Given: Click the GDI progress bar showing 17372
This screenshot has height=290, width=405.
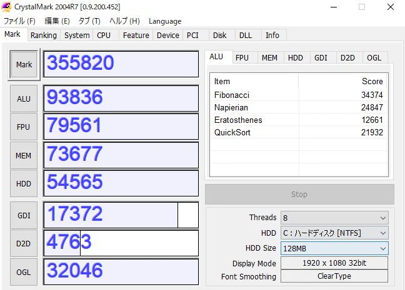Looking at the screenshot, I should point(121,215).
